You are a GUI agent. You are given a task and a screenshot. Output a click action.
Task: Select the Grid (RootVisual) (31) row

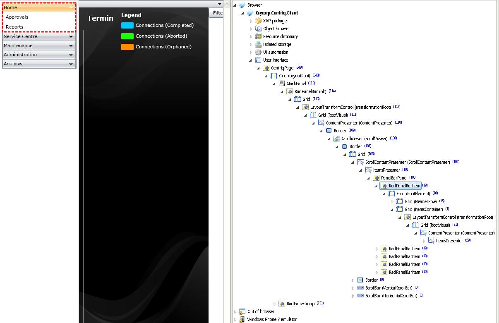435,225
